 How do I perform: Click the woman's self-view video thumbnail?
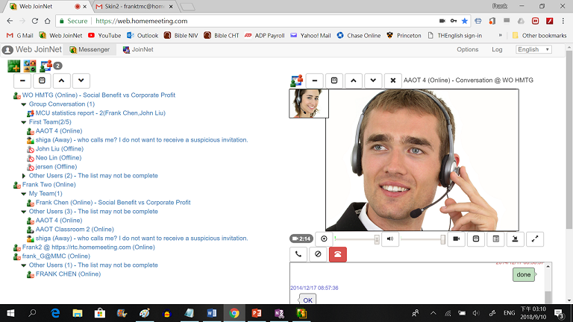307,104
